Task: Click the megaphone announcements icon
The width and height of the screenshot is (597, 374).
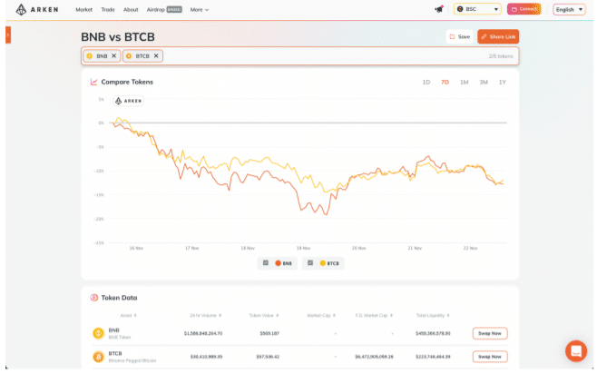Action: [x=439, y=9]
